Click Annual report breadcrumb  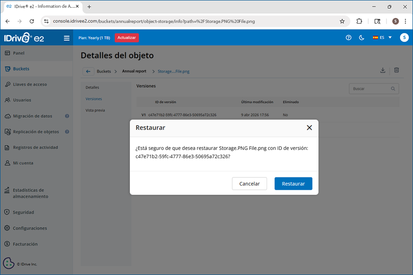[134, 71]
